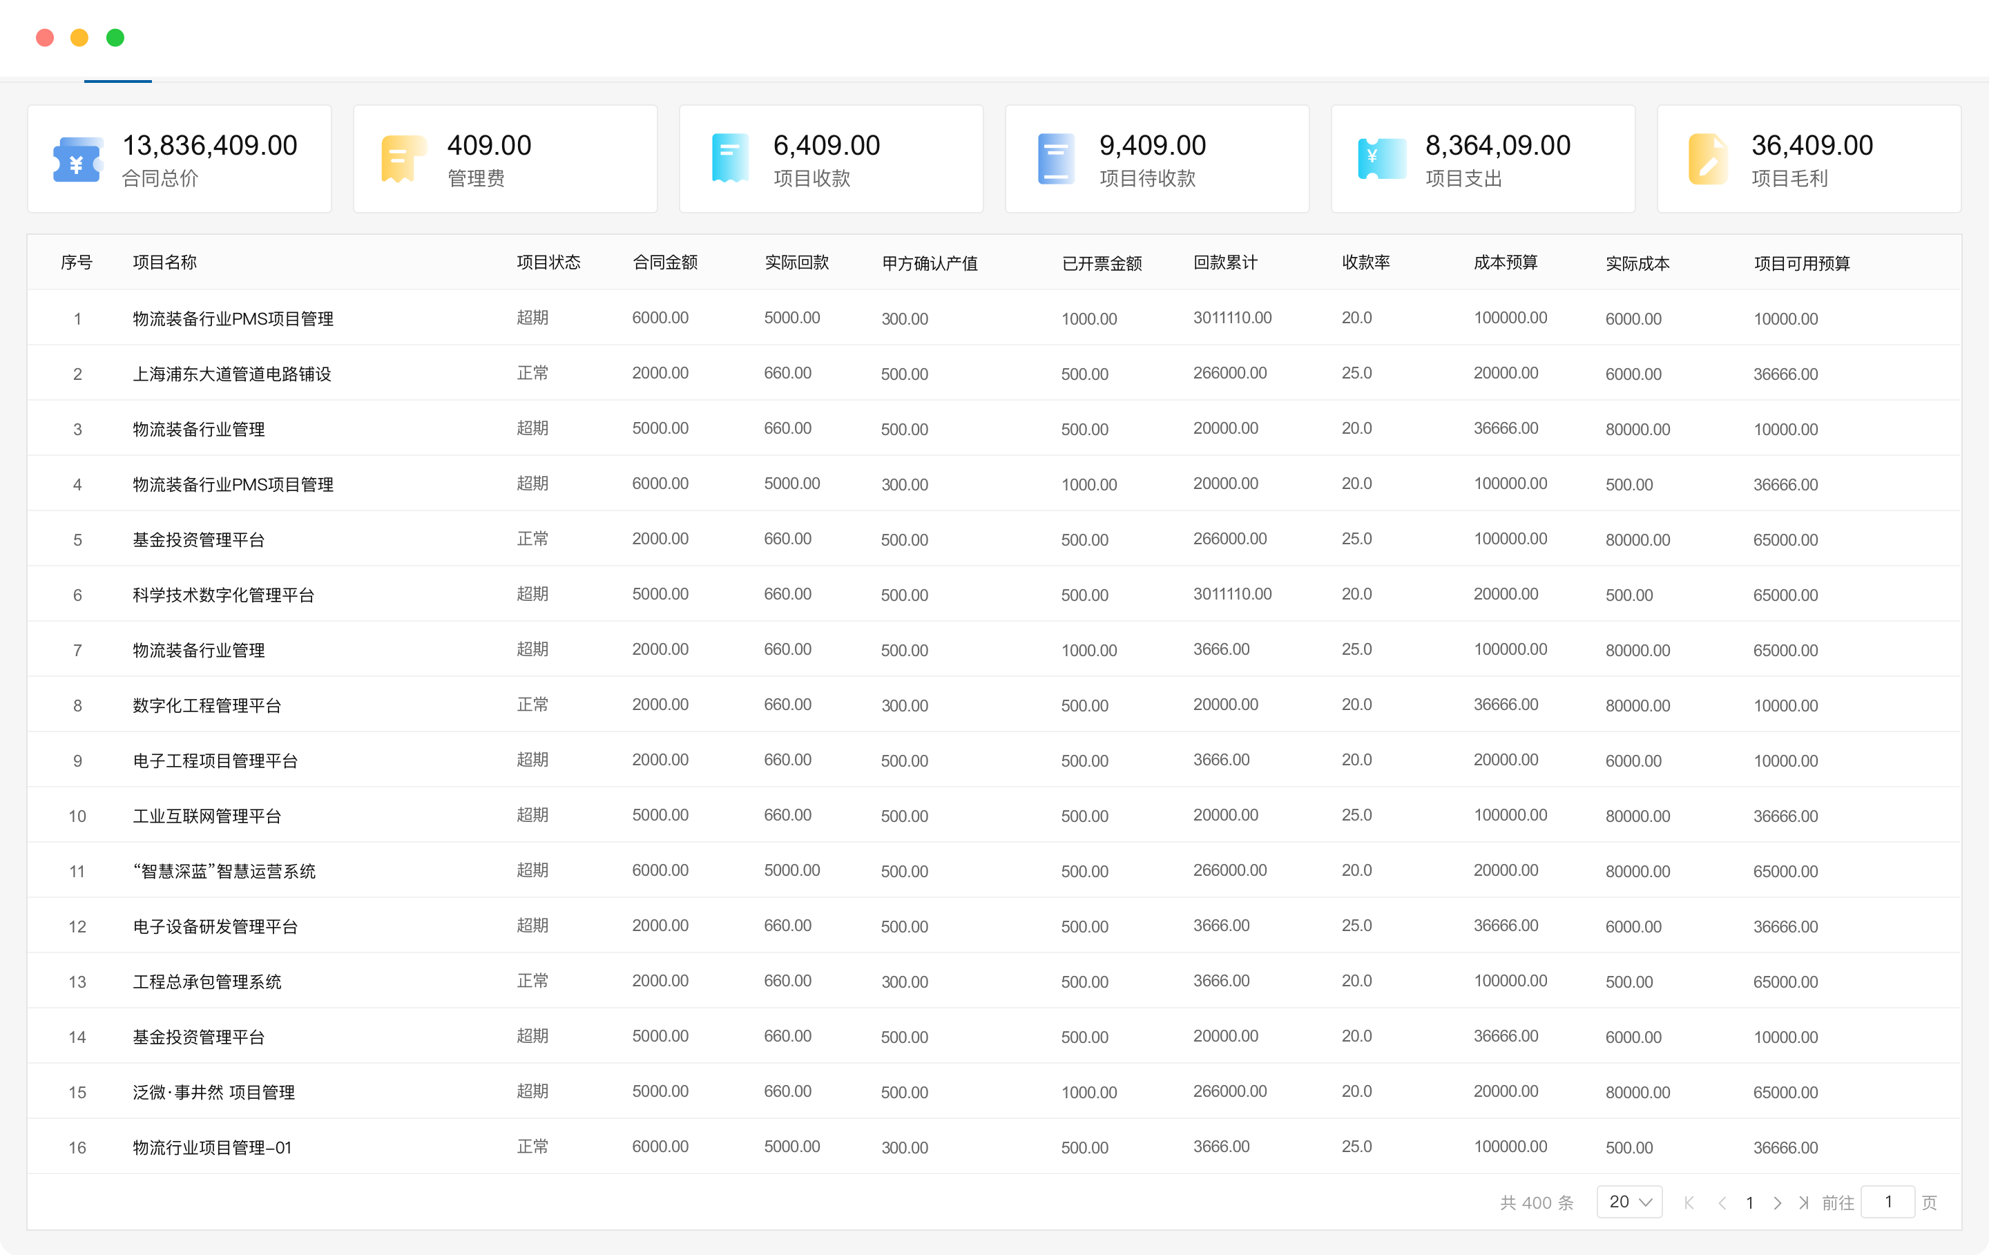Jump to the last page icon
The image size is (1989, 1255).
click(x=1803, y=1203)
